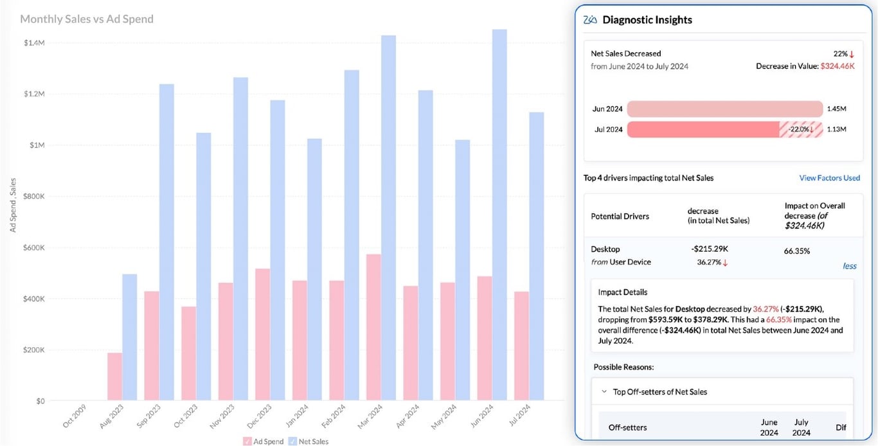Click the Jun 2024 progress bar

tap(725, 109)
